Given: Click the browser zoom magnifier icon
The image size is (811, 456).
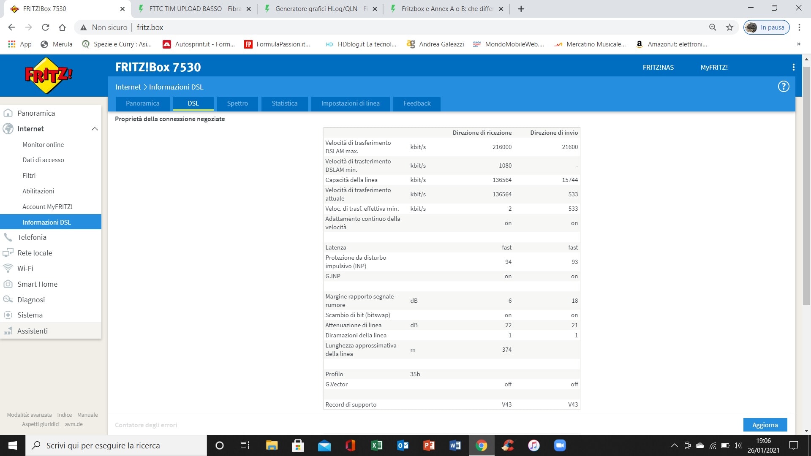Looking at the screenshot, I should (713, 27).
